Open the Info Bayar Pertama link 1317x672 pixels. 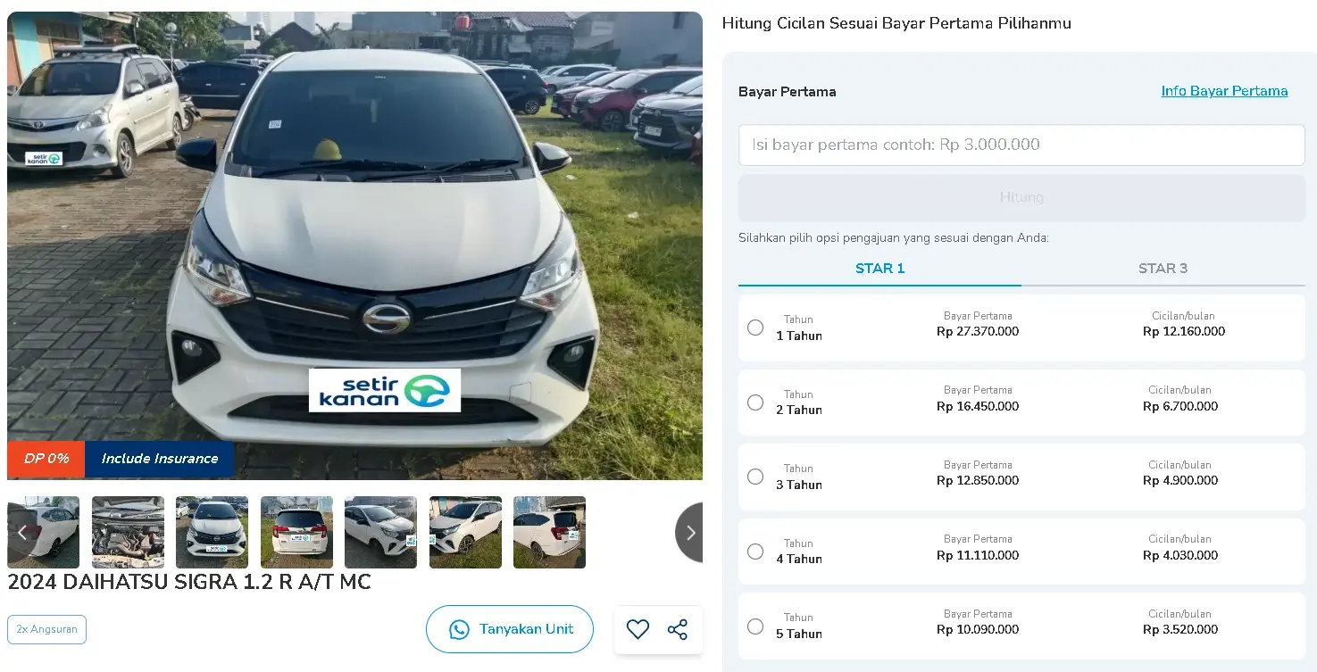click(1224, 91)
